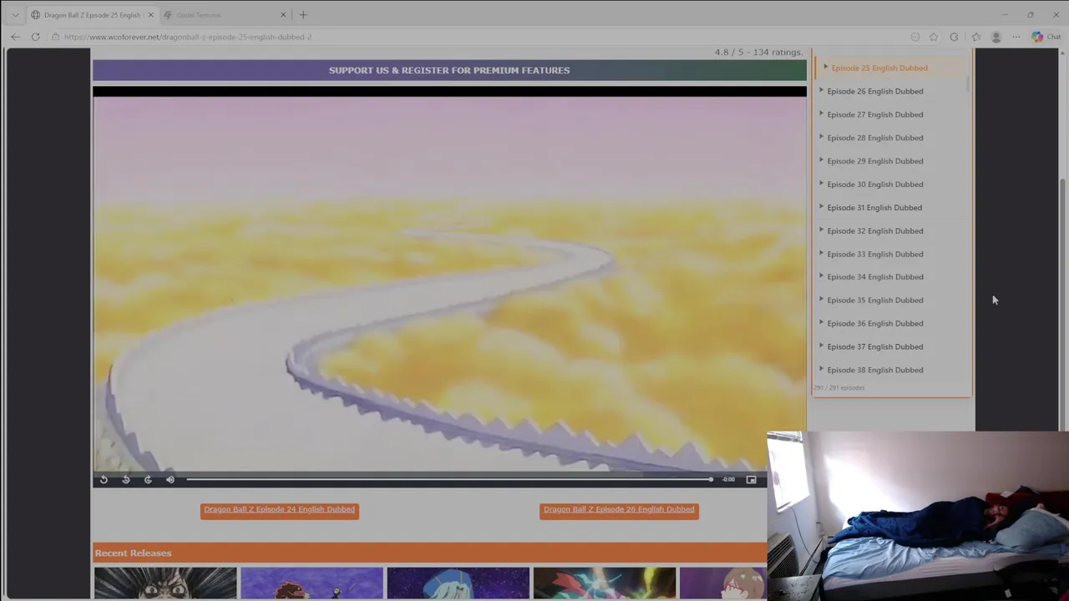The image size is (1069, 601).
Task: Open Episode 30 English Dubbed
Action: [x=875, y=184]
